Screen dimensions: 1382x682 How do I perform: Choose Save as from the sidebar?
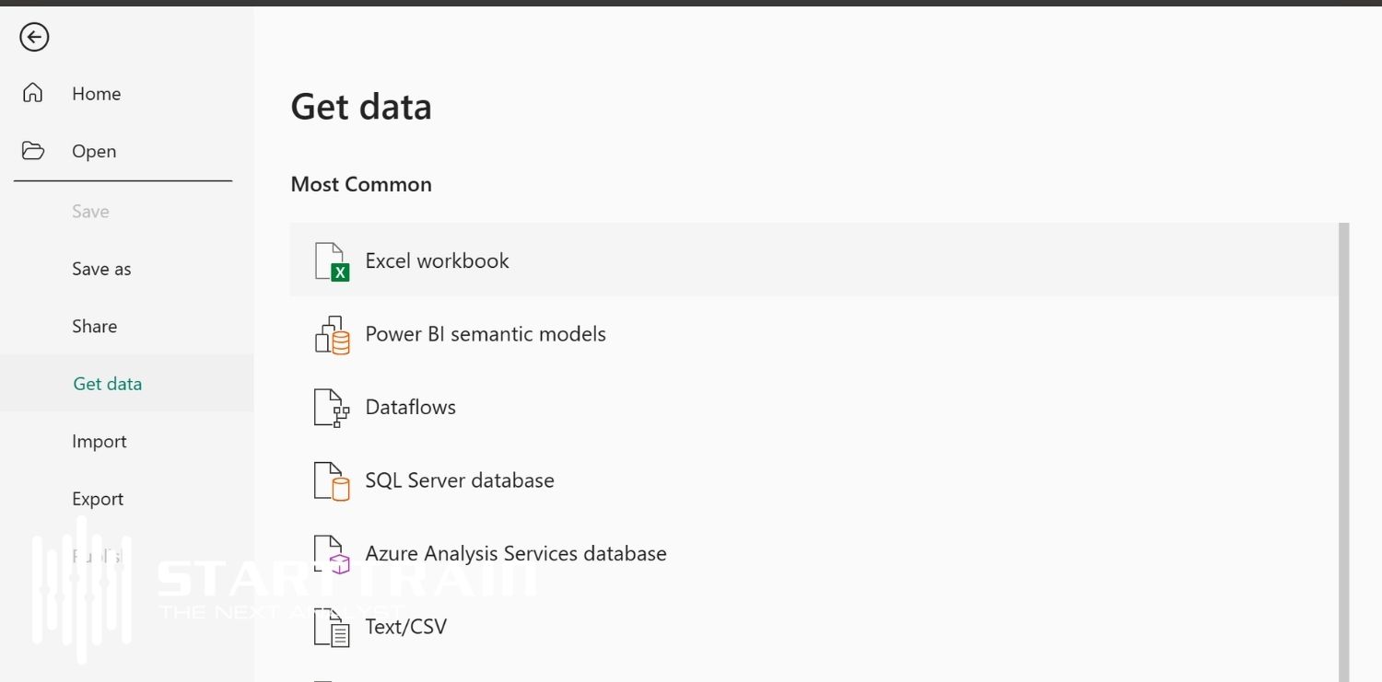(x=101, y=269)
